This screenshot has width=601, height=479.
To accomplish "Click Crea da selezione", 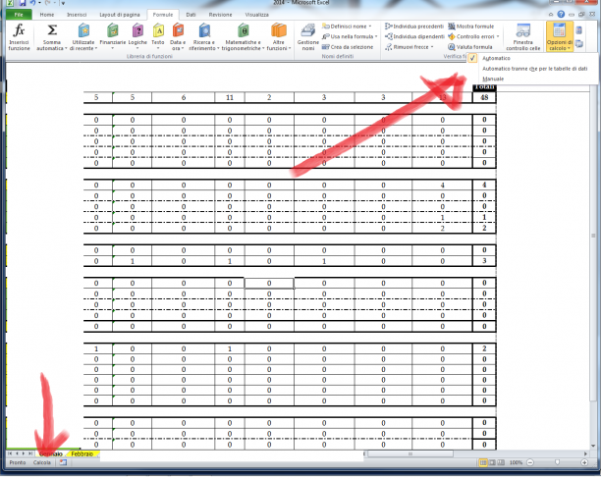I will (348, 47).
